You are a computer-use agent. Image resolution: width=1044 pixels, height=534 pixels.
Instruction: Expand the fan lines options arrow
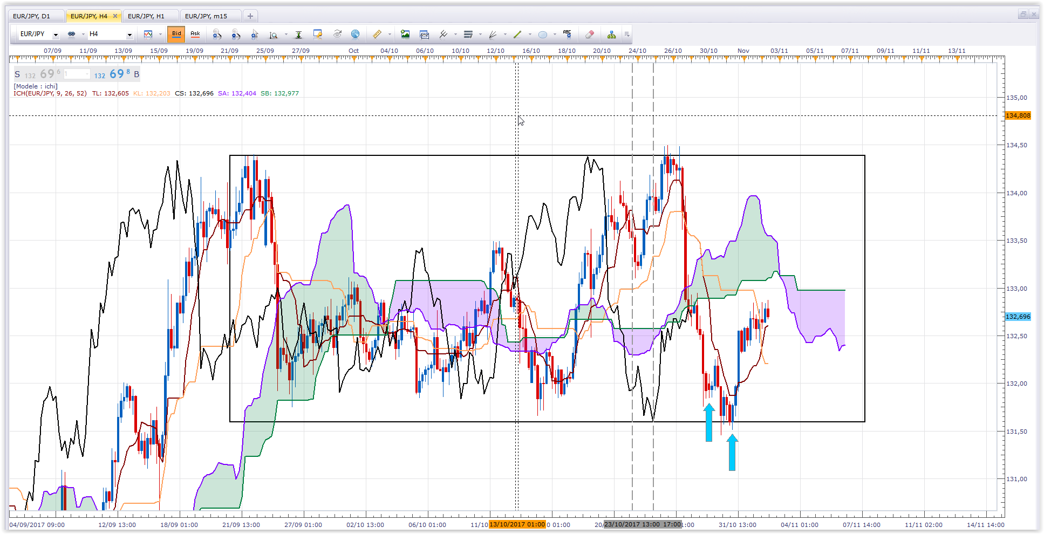pyautogui.click(x=505, y=35)
